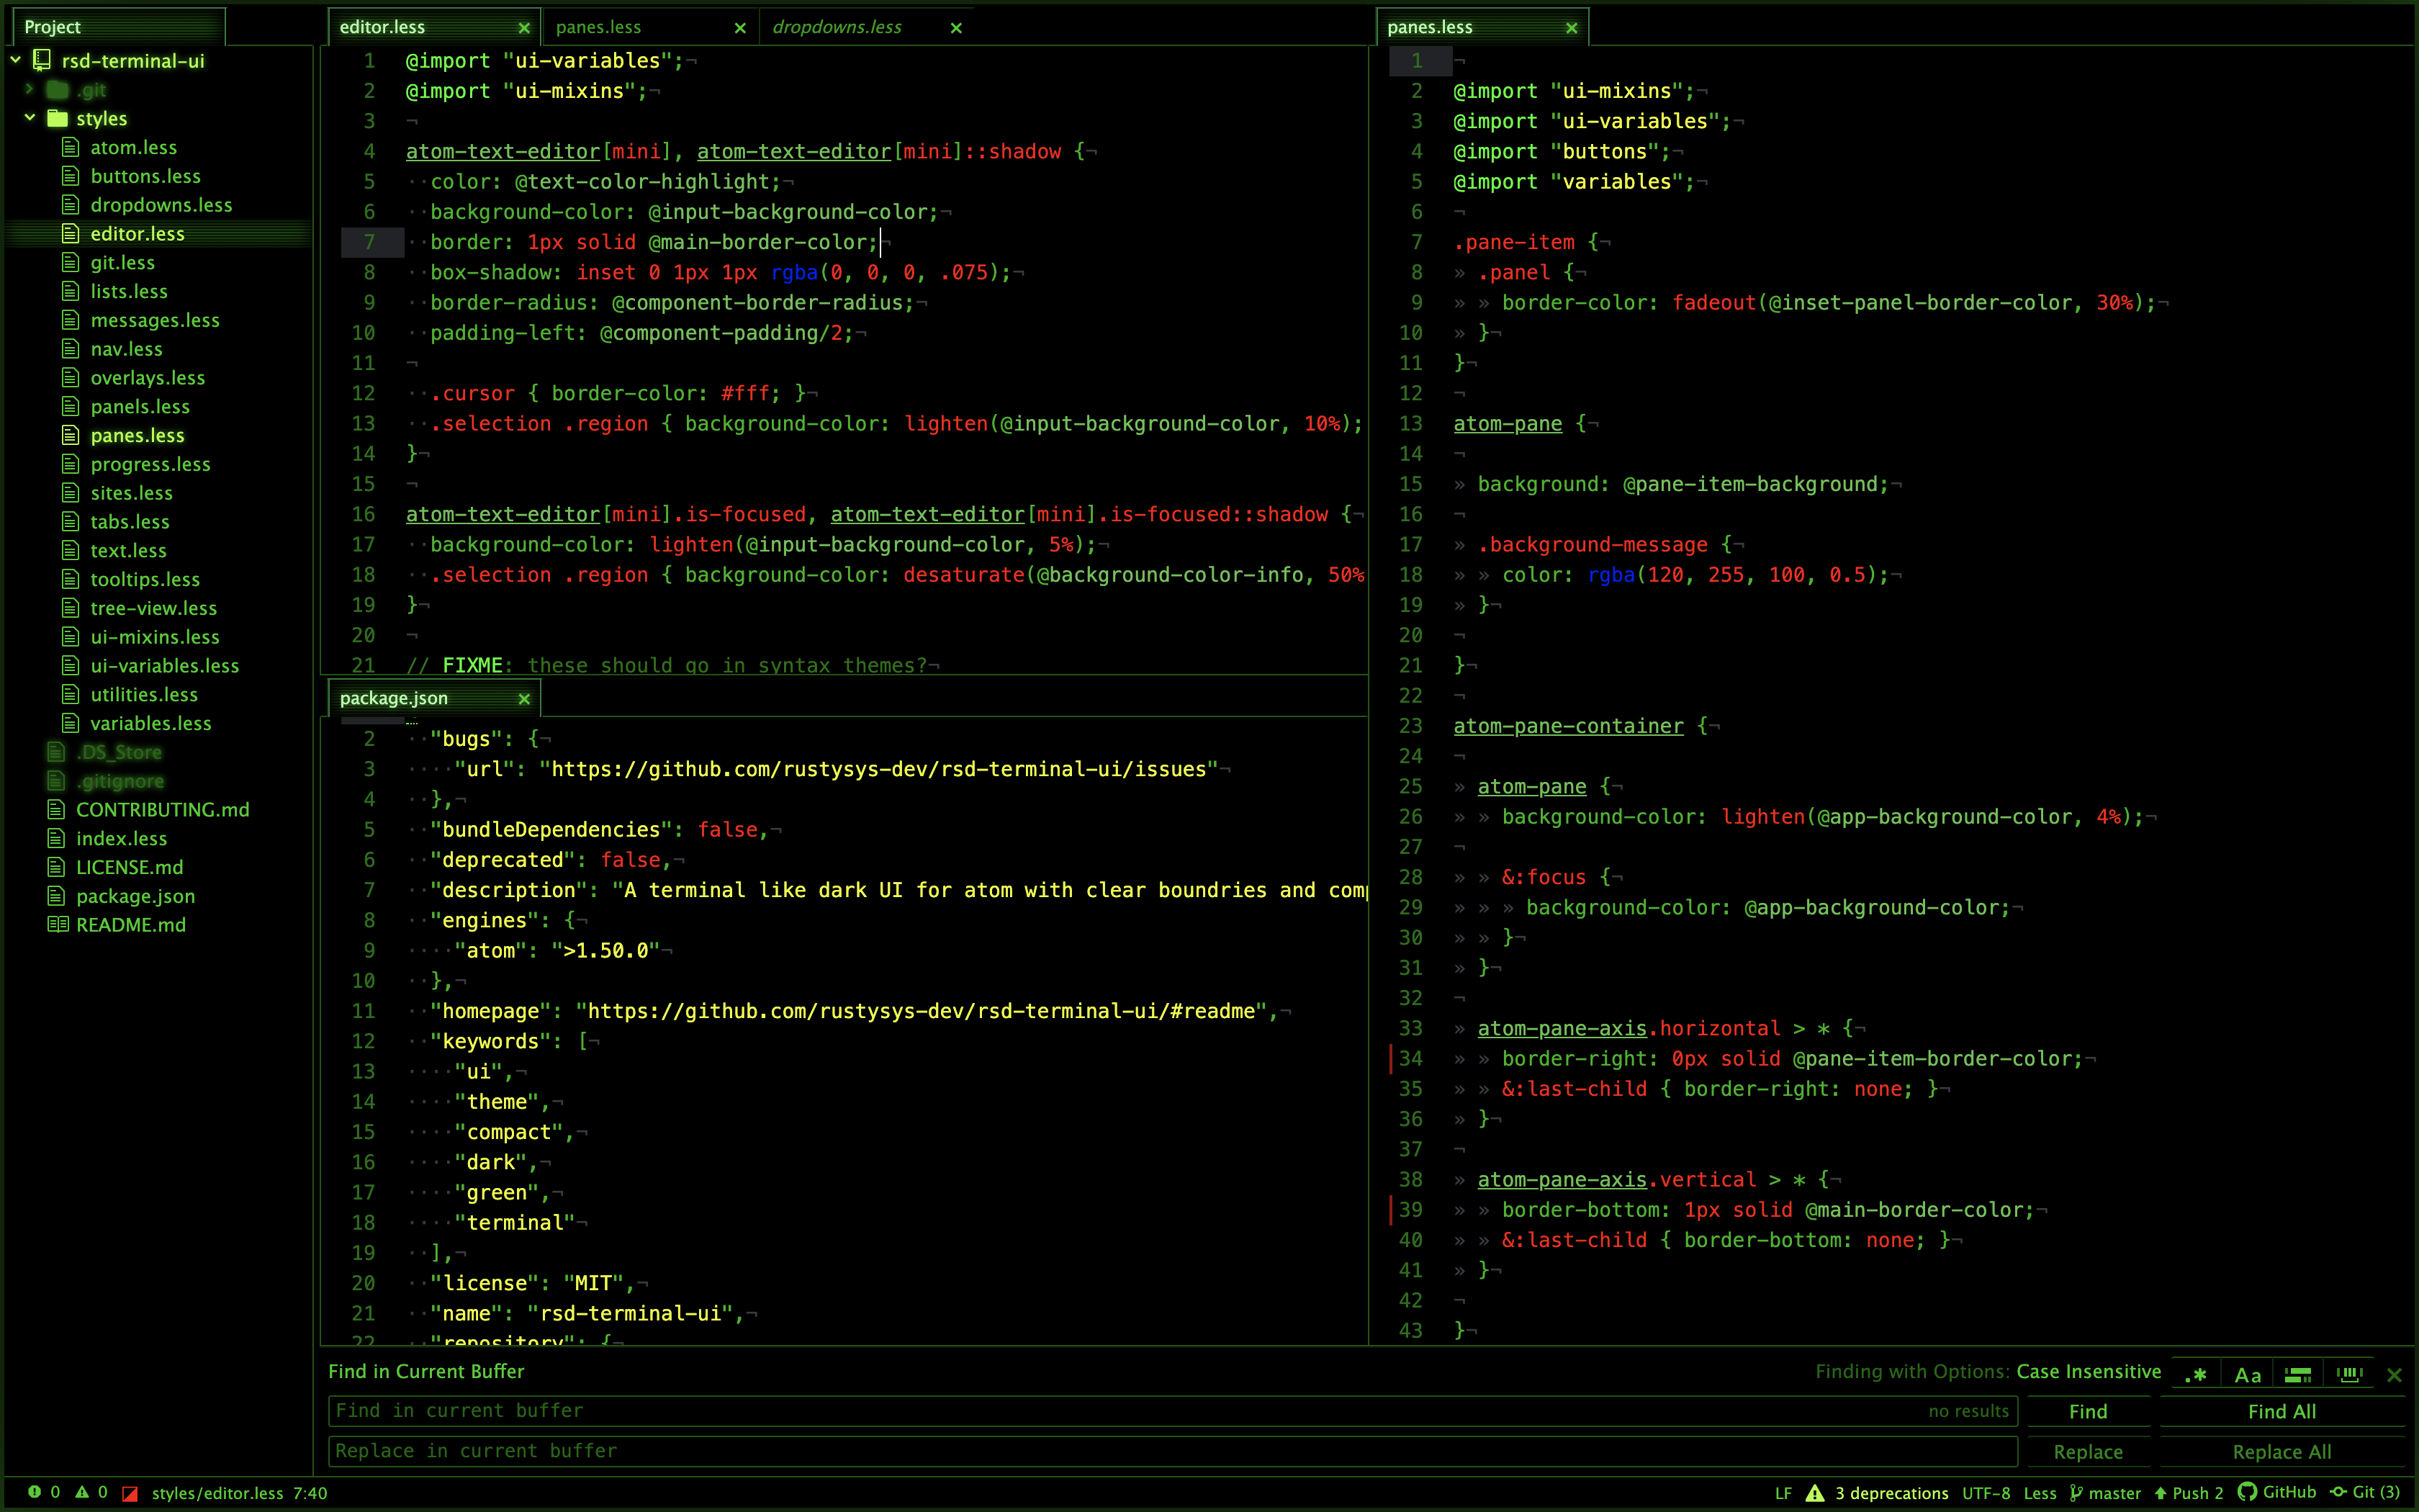The image size is (2419, 1512).
Task: Toggle the match case Aa option
Action: coord(2247,1375)
